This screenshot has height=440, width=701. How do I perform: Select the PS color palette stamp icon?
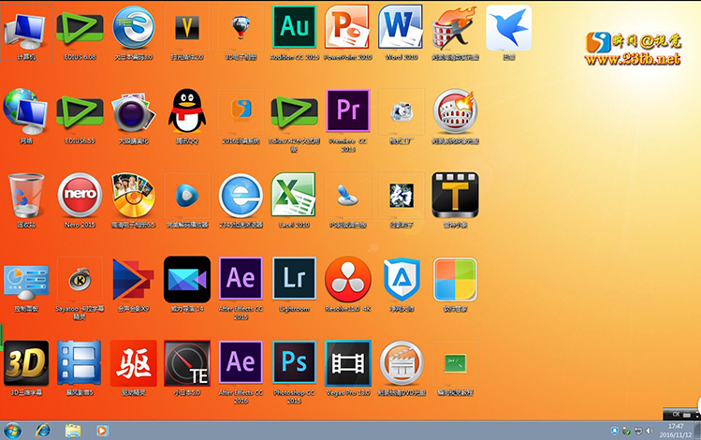tap(348, 196)
